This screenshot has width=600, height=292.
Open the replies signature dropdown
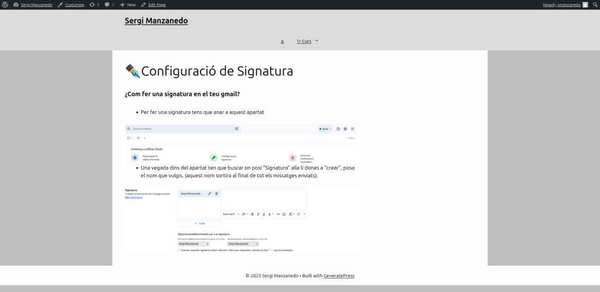(243, 243)
